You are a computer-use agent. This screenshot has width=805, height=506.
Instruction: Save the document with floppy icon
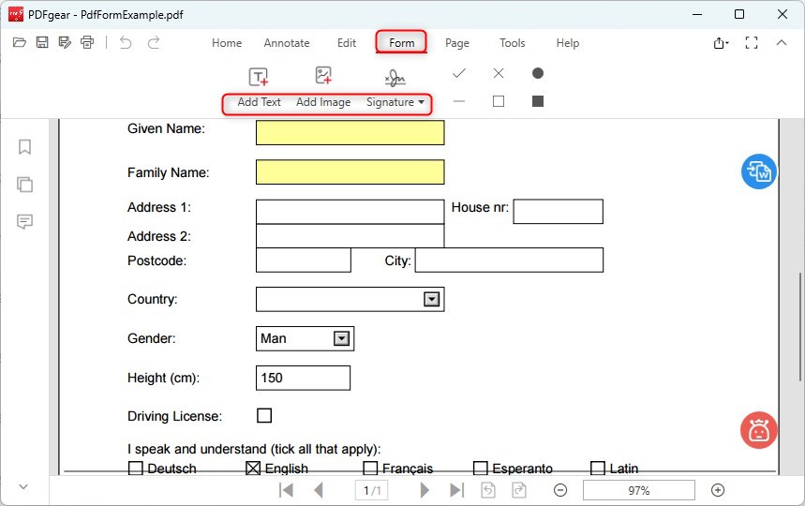(42, 42)
